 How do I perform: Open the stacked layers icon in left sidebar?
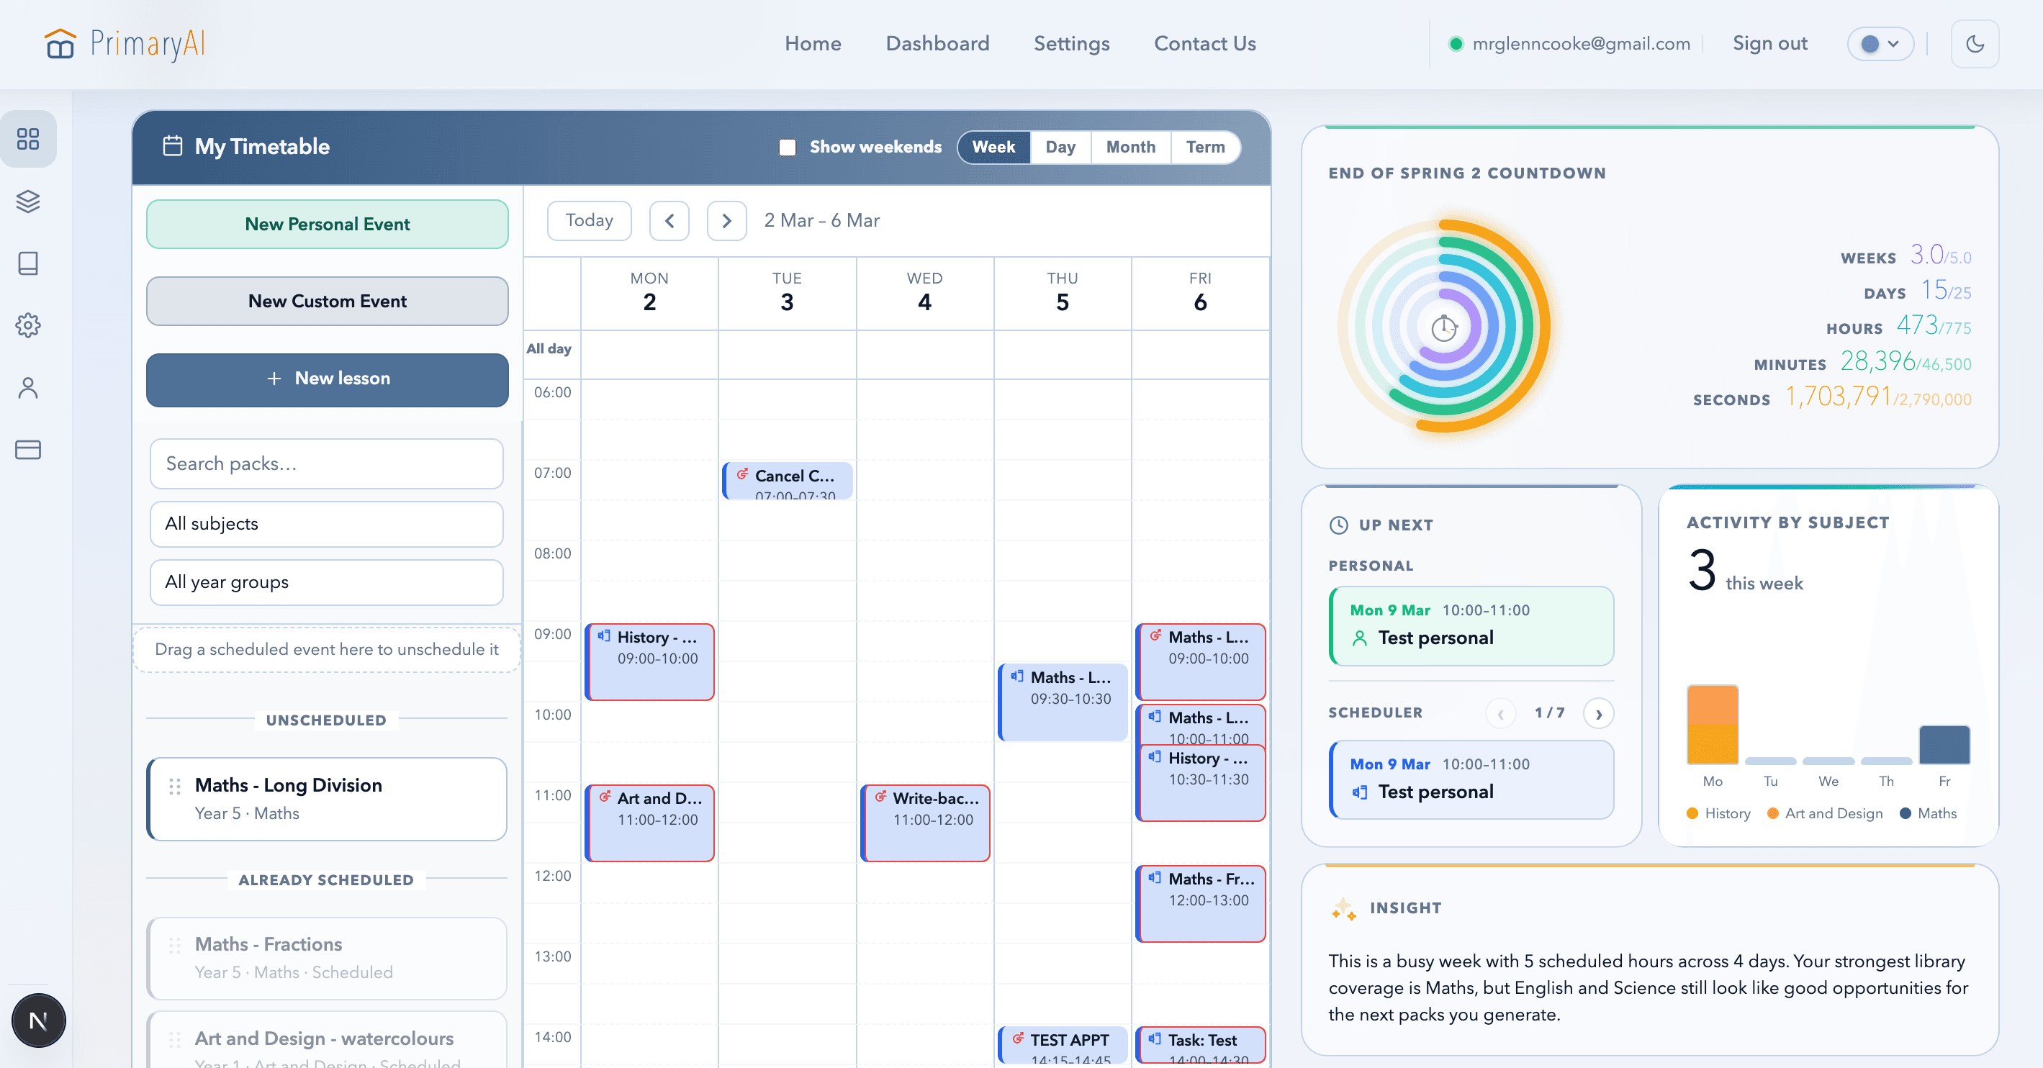[x=29, y=202]
